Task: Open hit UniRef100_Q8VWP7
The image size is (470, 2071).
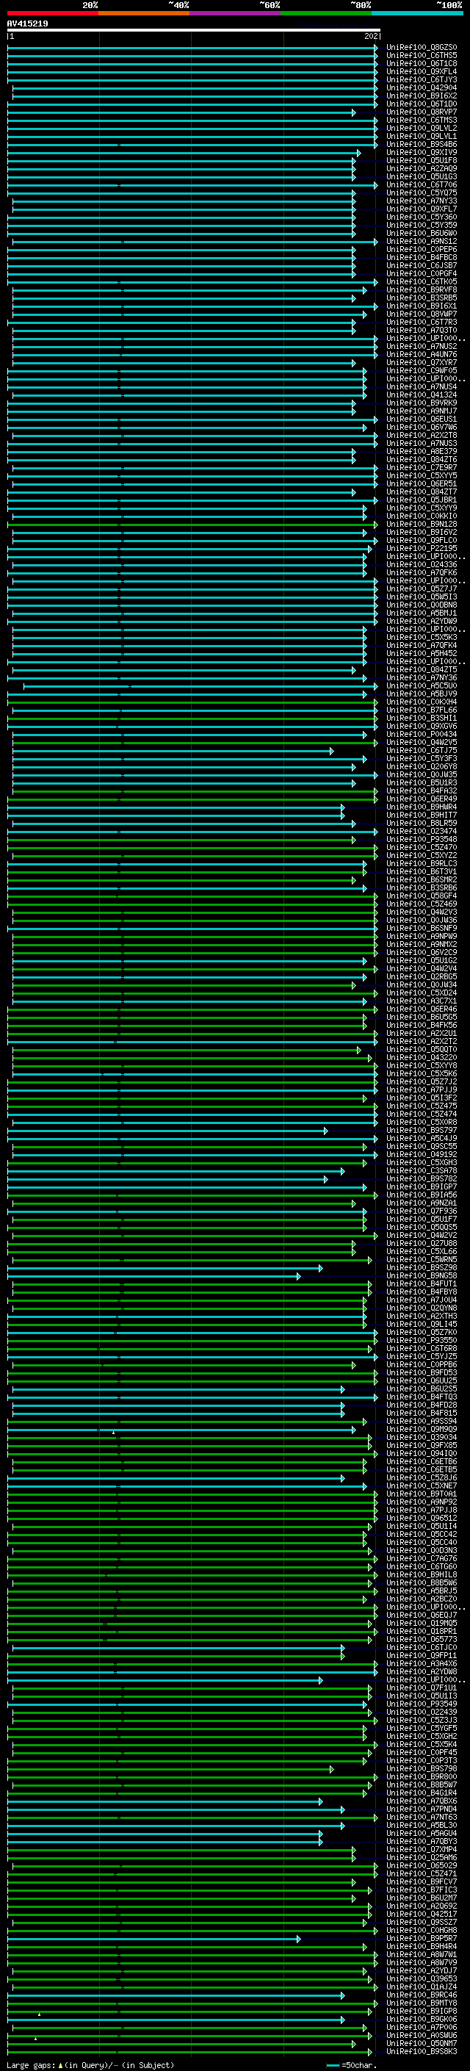Action: click(x=422, y=314)
